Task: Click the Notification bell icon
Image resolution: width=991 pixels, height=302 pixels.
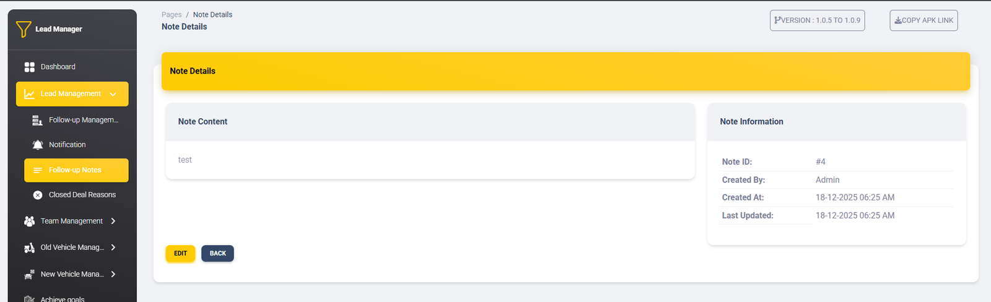Action: tap(38, 145)
